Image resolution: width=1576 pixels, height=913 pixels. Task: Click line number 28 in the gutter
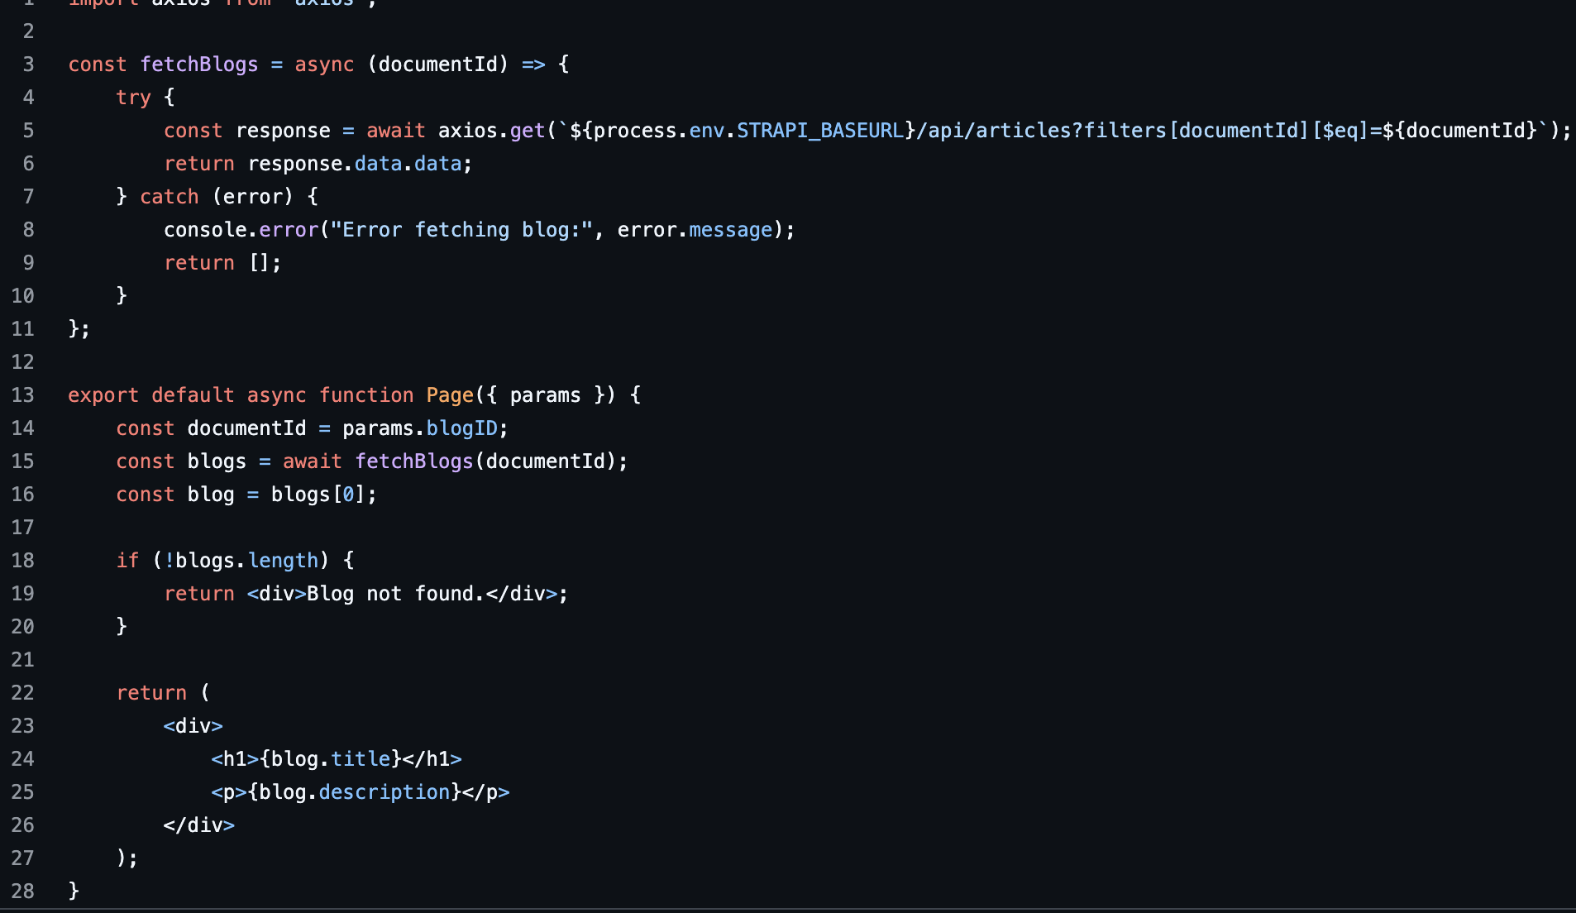pos(22,891)
